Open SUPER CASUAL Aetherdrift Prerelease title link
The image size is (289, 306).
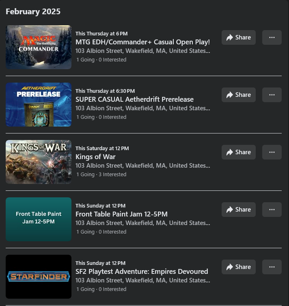point(134,99)
